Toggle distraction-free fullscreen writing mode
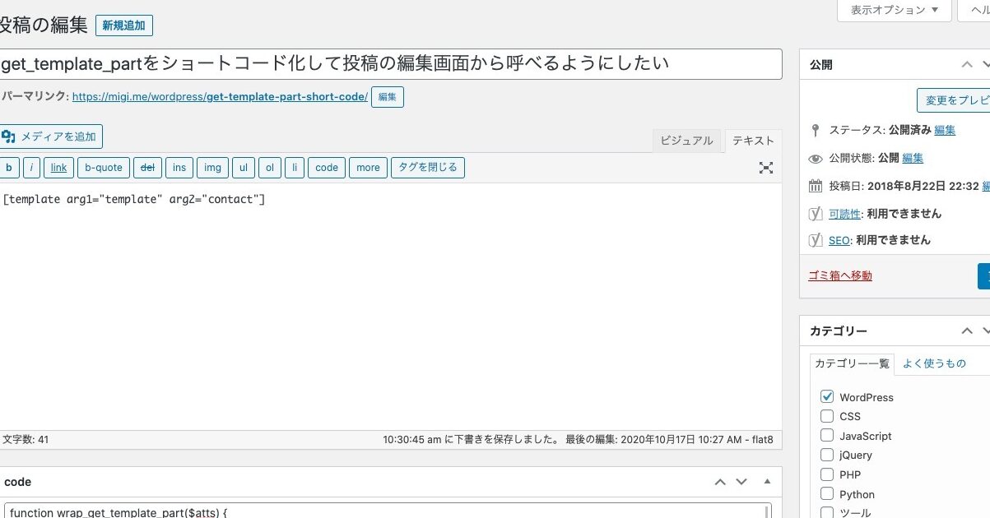Screen dimensions: 990x518 765,167
